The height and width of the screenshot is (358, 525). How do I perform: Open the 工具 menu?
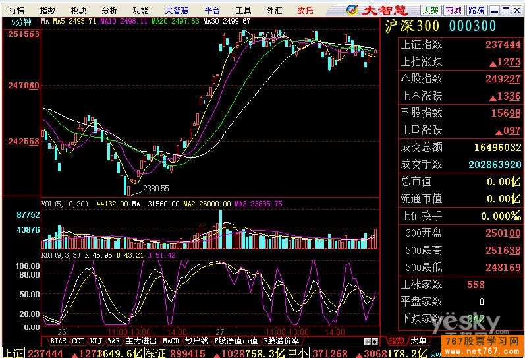point(243,11)
